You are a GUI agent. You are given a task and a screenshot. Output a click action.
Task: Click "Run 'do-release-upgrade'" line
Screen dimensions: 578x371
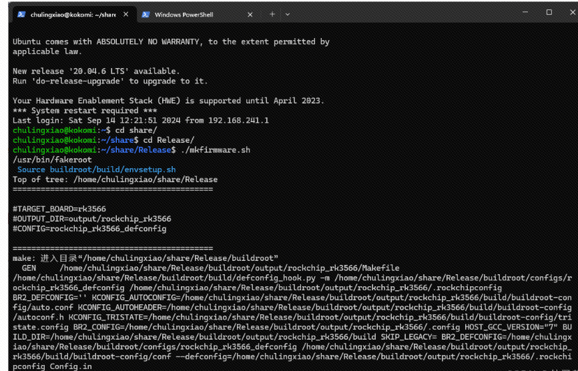[110, 81]
